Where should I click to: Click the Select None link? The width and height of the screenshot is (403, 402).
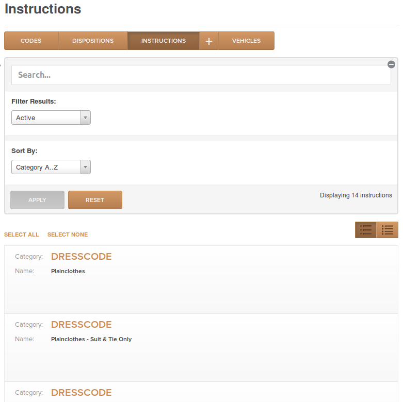tap(68, 234)
